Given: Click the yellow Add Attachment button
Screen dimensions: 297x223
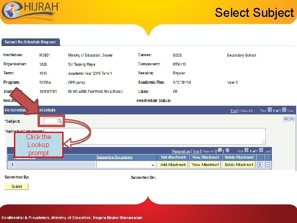Looking at the screenshot, I should tap(173, 165).
